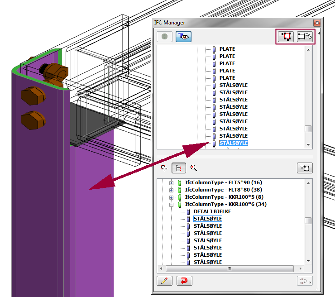Expand IfcColumnType - FLT8*80 (38) node
Image resolution: width=335 pixels, height=297 pixels.
coord(171,190)
